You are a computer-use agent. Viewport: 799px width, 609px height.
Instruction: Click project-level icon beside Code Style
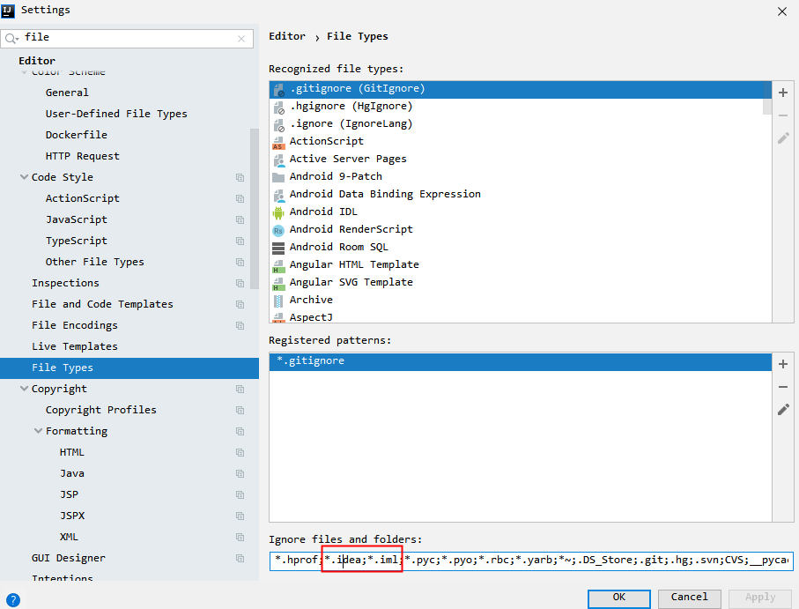coord(240,177)
